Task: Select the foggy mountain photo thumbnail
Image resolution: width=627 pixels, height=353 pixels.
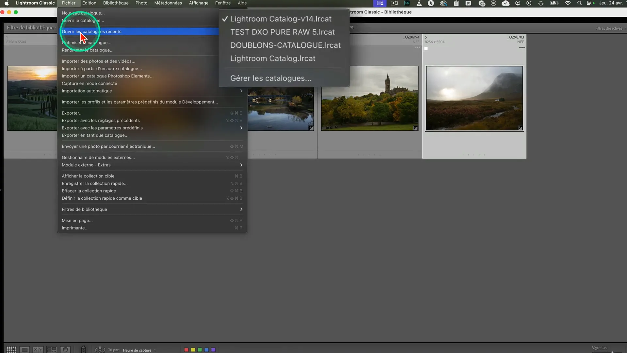Action: pyautogui.click(x=474, y=98)
